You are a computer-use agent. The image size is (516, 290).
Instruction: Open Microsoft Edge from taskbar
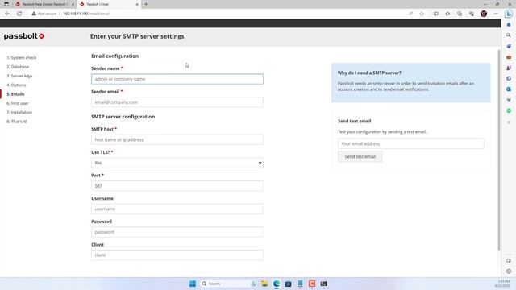[277, 284]
